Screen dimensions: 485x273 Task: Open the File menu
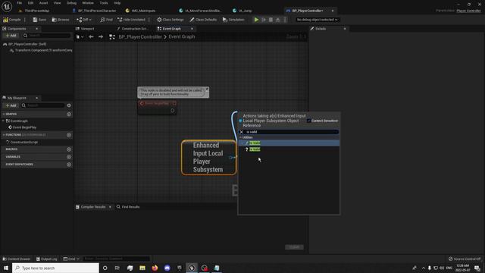coord(20,3)
